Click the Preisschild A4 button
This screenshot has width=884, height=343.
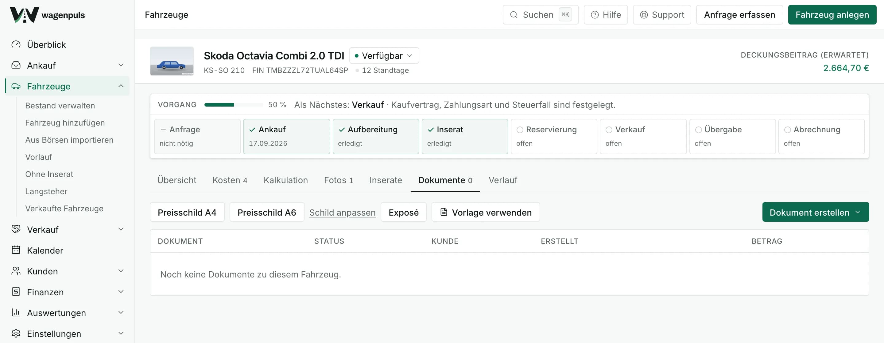[x=187, y=212]
